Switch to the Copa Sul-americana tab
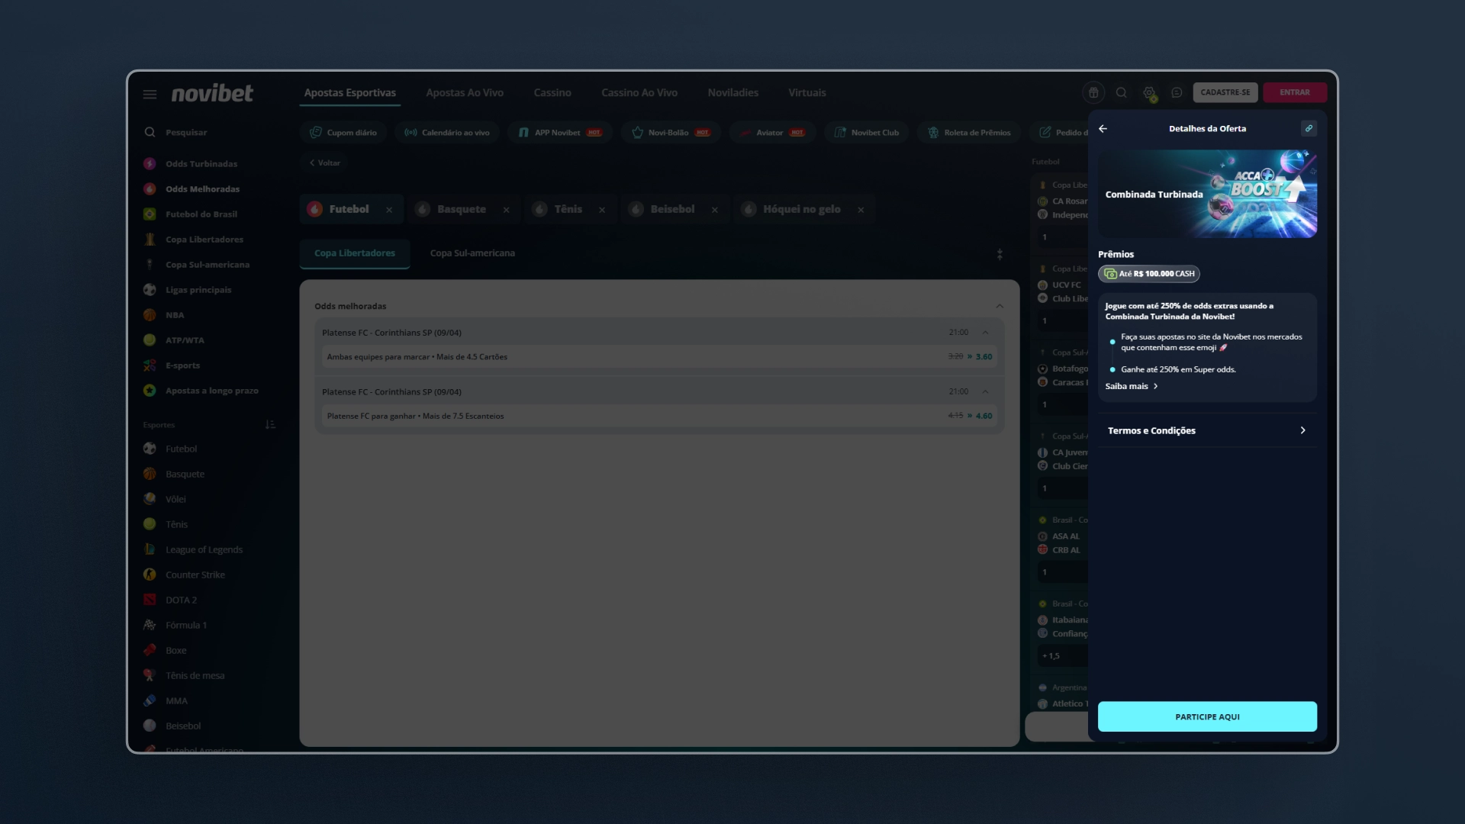Viewport: 1465px width, 824px height. coord(472,253)
